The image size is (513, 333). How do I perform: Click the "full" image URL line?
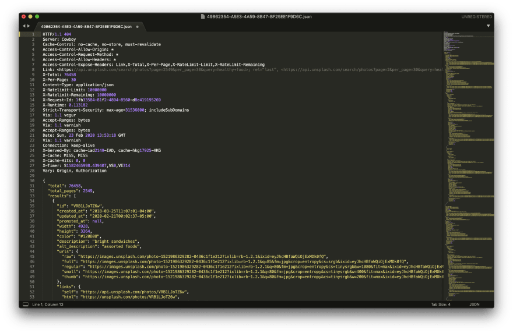[235, 262]
